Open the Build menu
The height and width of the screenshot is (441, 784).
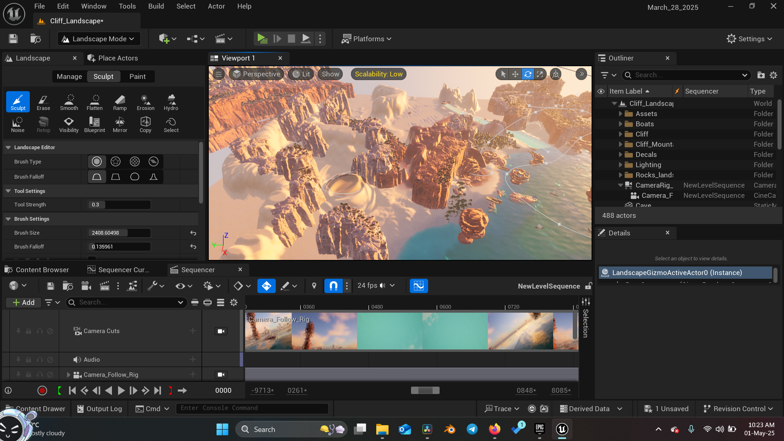click(x=156, y=6)
